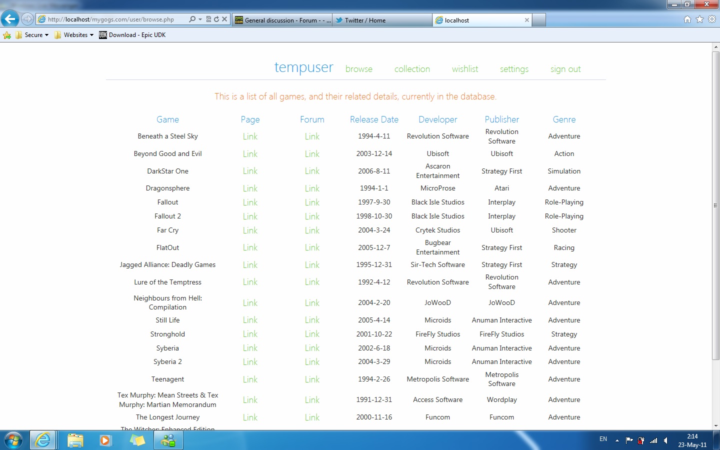
Task: Open the wishlist navigation link
Action: click(x=465, y=69)
